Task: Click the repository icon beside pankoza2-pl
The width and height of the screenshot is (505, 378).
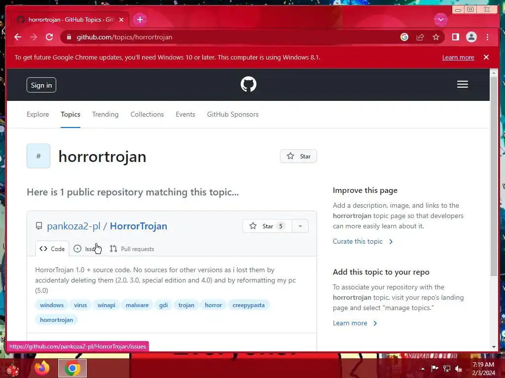Action: click(39, 226)
